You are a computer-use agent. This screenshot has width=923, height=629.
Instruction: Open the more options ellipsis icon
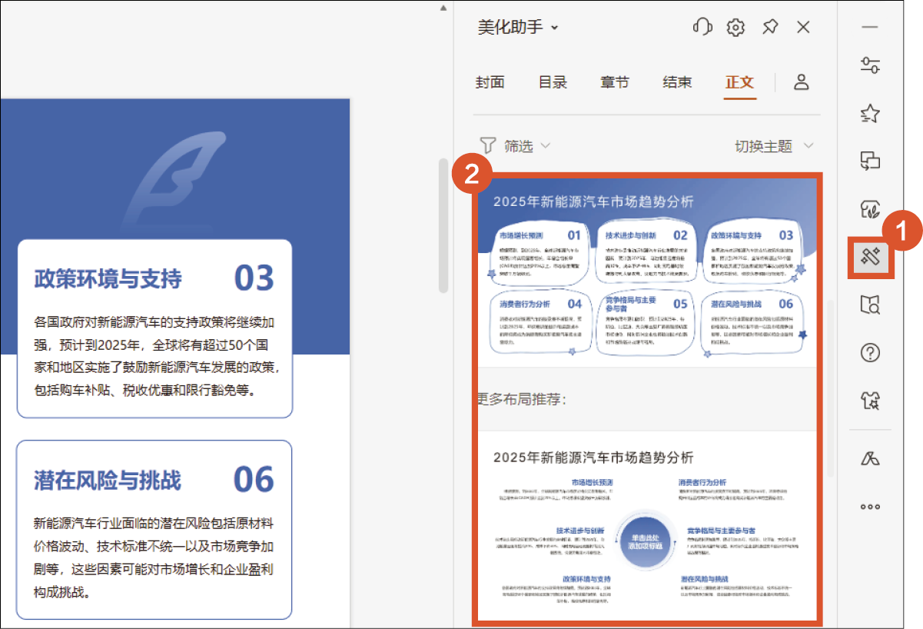(870, 507)
